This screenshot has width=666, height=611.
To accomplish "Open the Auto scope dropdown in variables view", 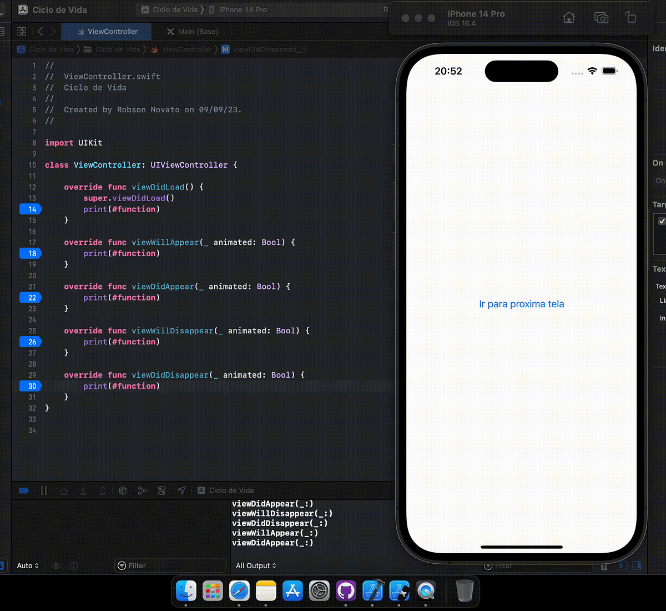I will pos(27,565).
